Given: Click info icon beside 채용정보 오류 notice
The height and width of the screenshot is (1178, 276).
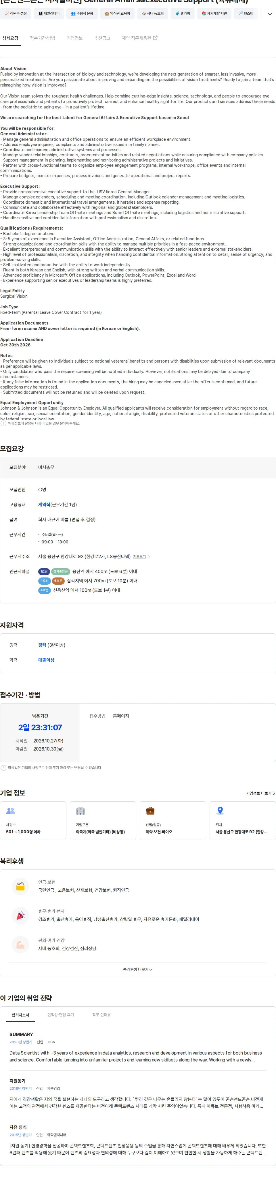Looking at the screenshot, I should pos(4,423).
